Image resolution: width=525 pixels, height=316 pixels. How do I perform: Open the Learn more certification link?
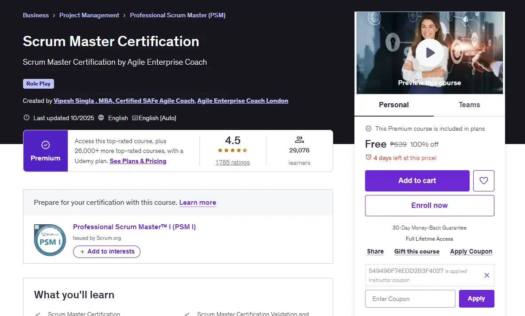[198, 203]
